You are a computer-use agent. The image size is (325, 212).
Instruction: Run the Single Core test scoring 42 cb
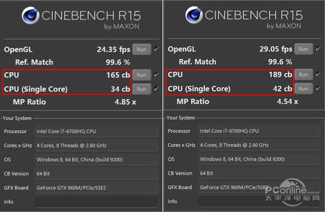coord(304,89)
